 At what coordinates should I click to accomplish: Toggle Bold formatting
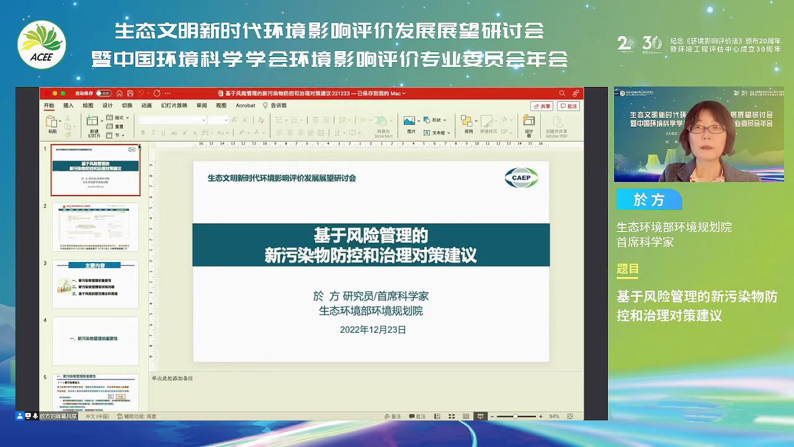point(143,133)
